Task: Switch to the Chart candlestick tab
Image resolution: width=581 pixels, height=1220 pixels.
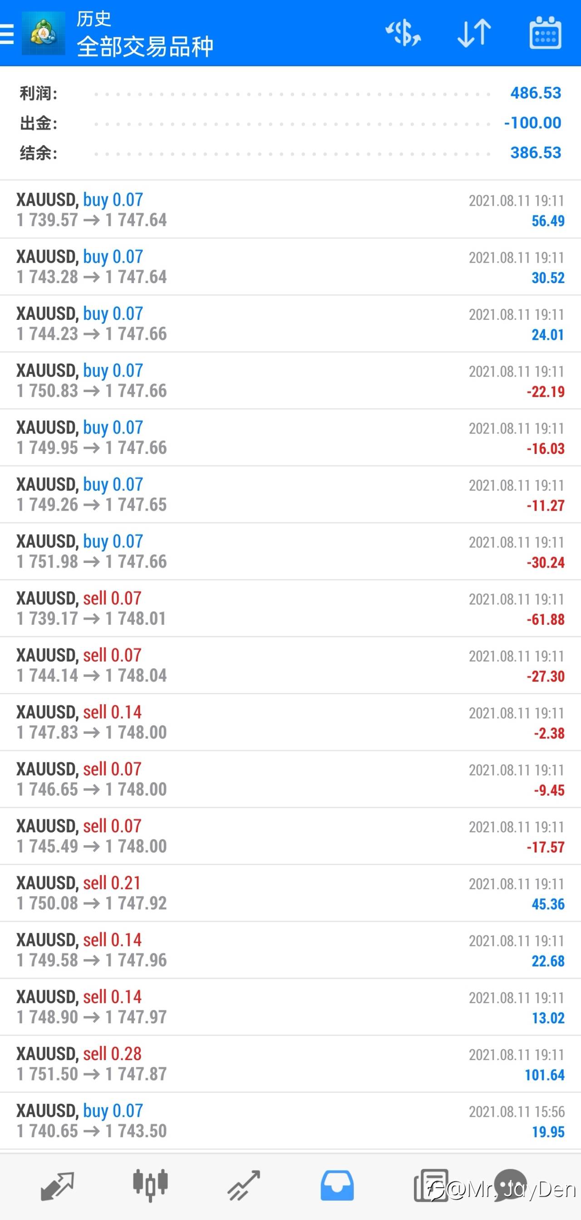Action: [x=150, y=1186]
